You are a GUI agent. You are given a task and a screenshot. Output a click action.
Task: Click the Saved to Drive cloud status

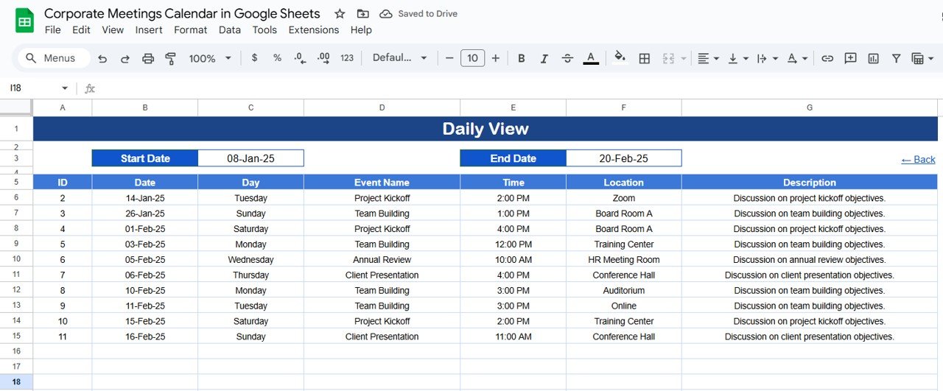pos(418,14)
